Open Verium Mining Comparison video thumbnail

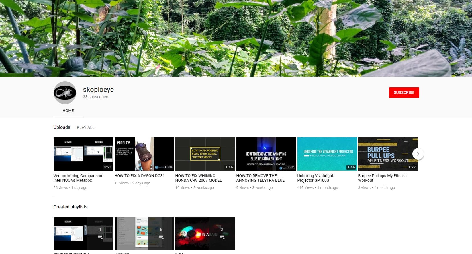83,154
